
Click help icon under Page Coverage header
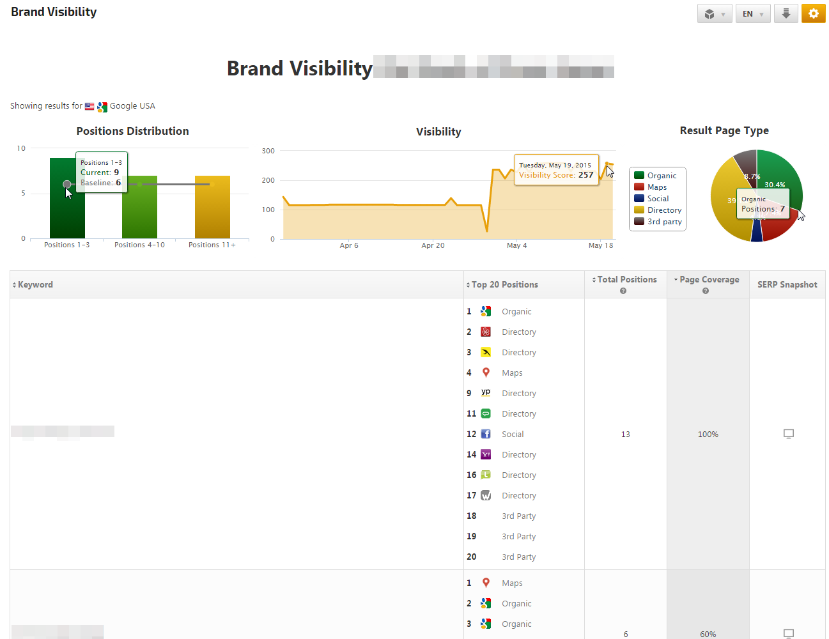[x=705, y=291]
